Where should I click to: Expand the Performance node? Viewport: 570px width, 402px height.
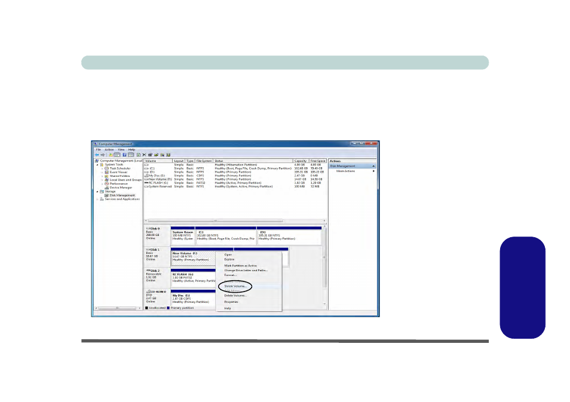point(102,183)
